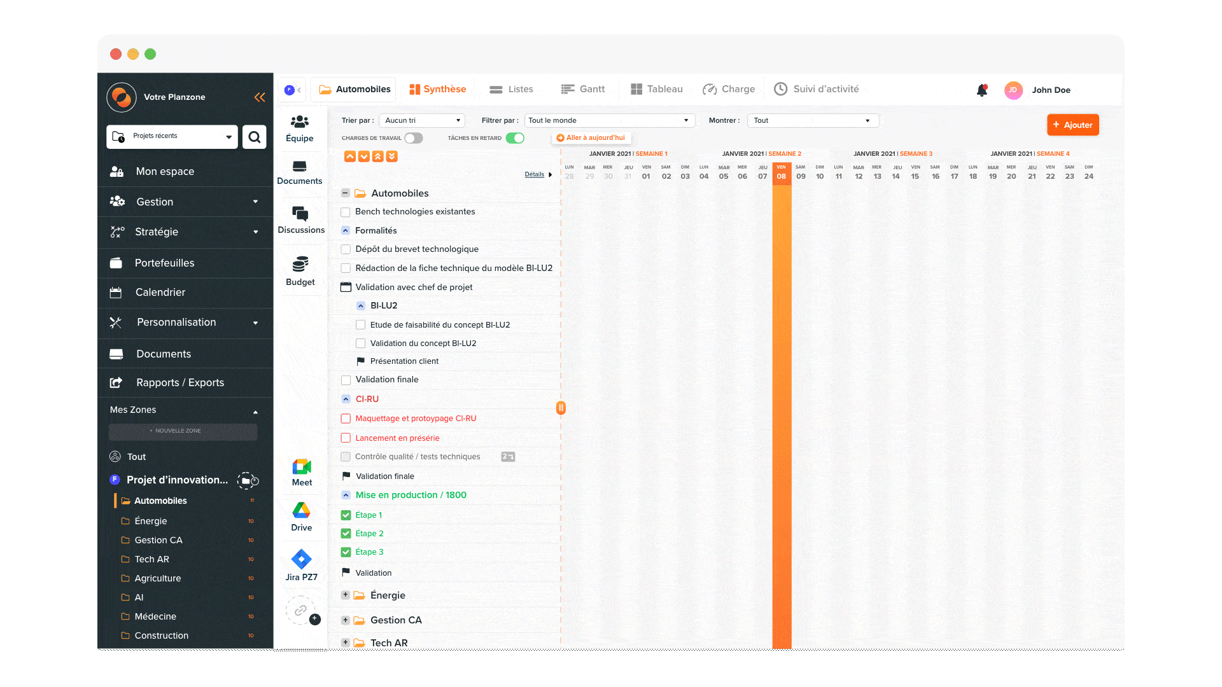1222x687 pixels.
Task: Switch to the Listes tab
Action: [514, 90]
